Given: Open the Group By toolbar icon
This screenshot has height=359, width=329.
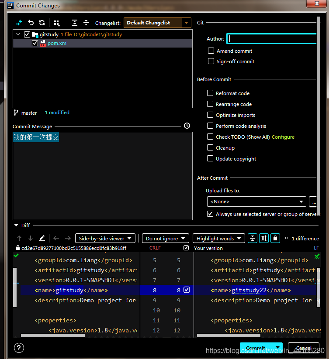Looking at the screenshot, I should point(57,23).
